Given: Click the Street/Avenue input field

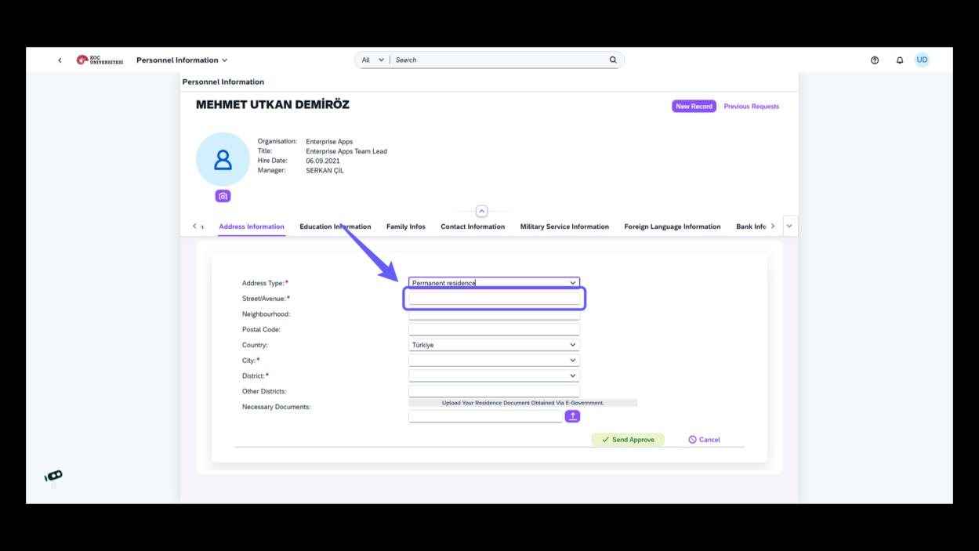Looking at the screenshot, I should click(x=494, y=299).
